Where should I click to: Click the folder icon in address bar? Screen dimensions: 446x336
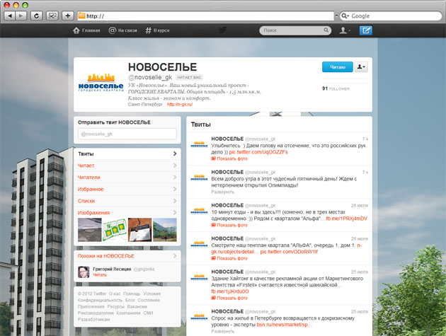(x=81, y=16)
